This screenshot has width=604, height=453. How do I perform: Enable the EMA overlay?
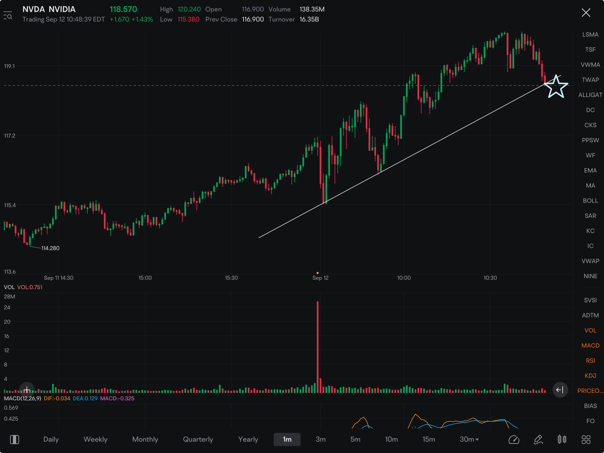coord(590,170)
